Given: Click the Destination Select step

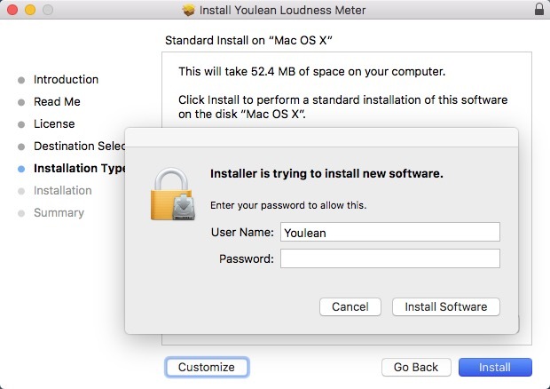Looking at the screenshot, I should coord(79,146).
